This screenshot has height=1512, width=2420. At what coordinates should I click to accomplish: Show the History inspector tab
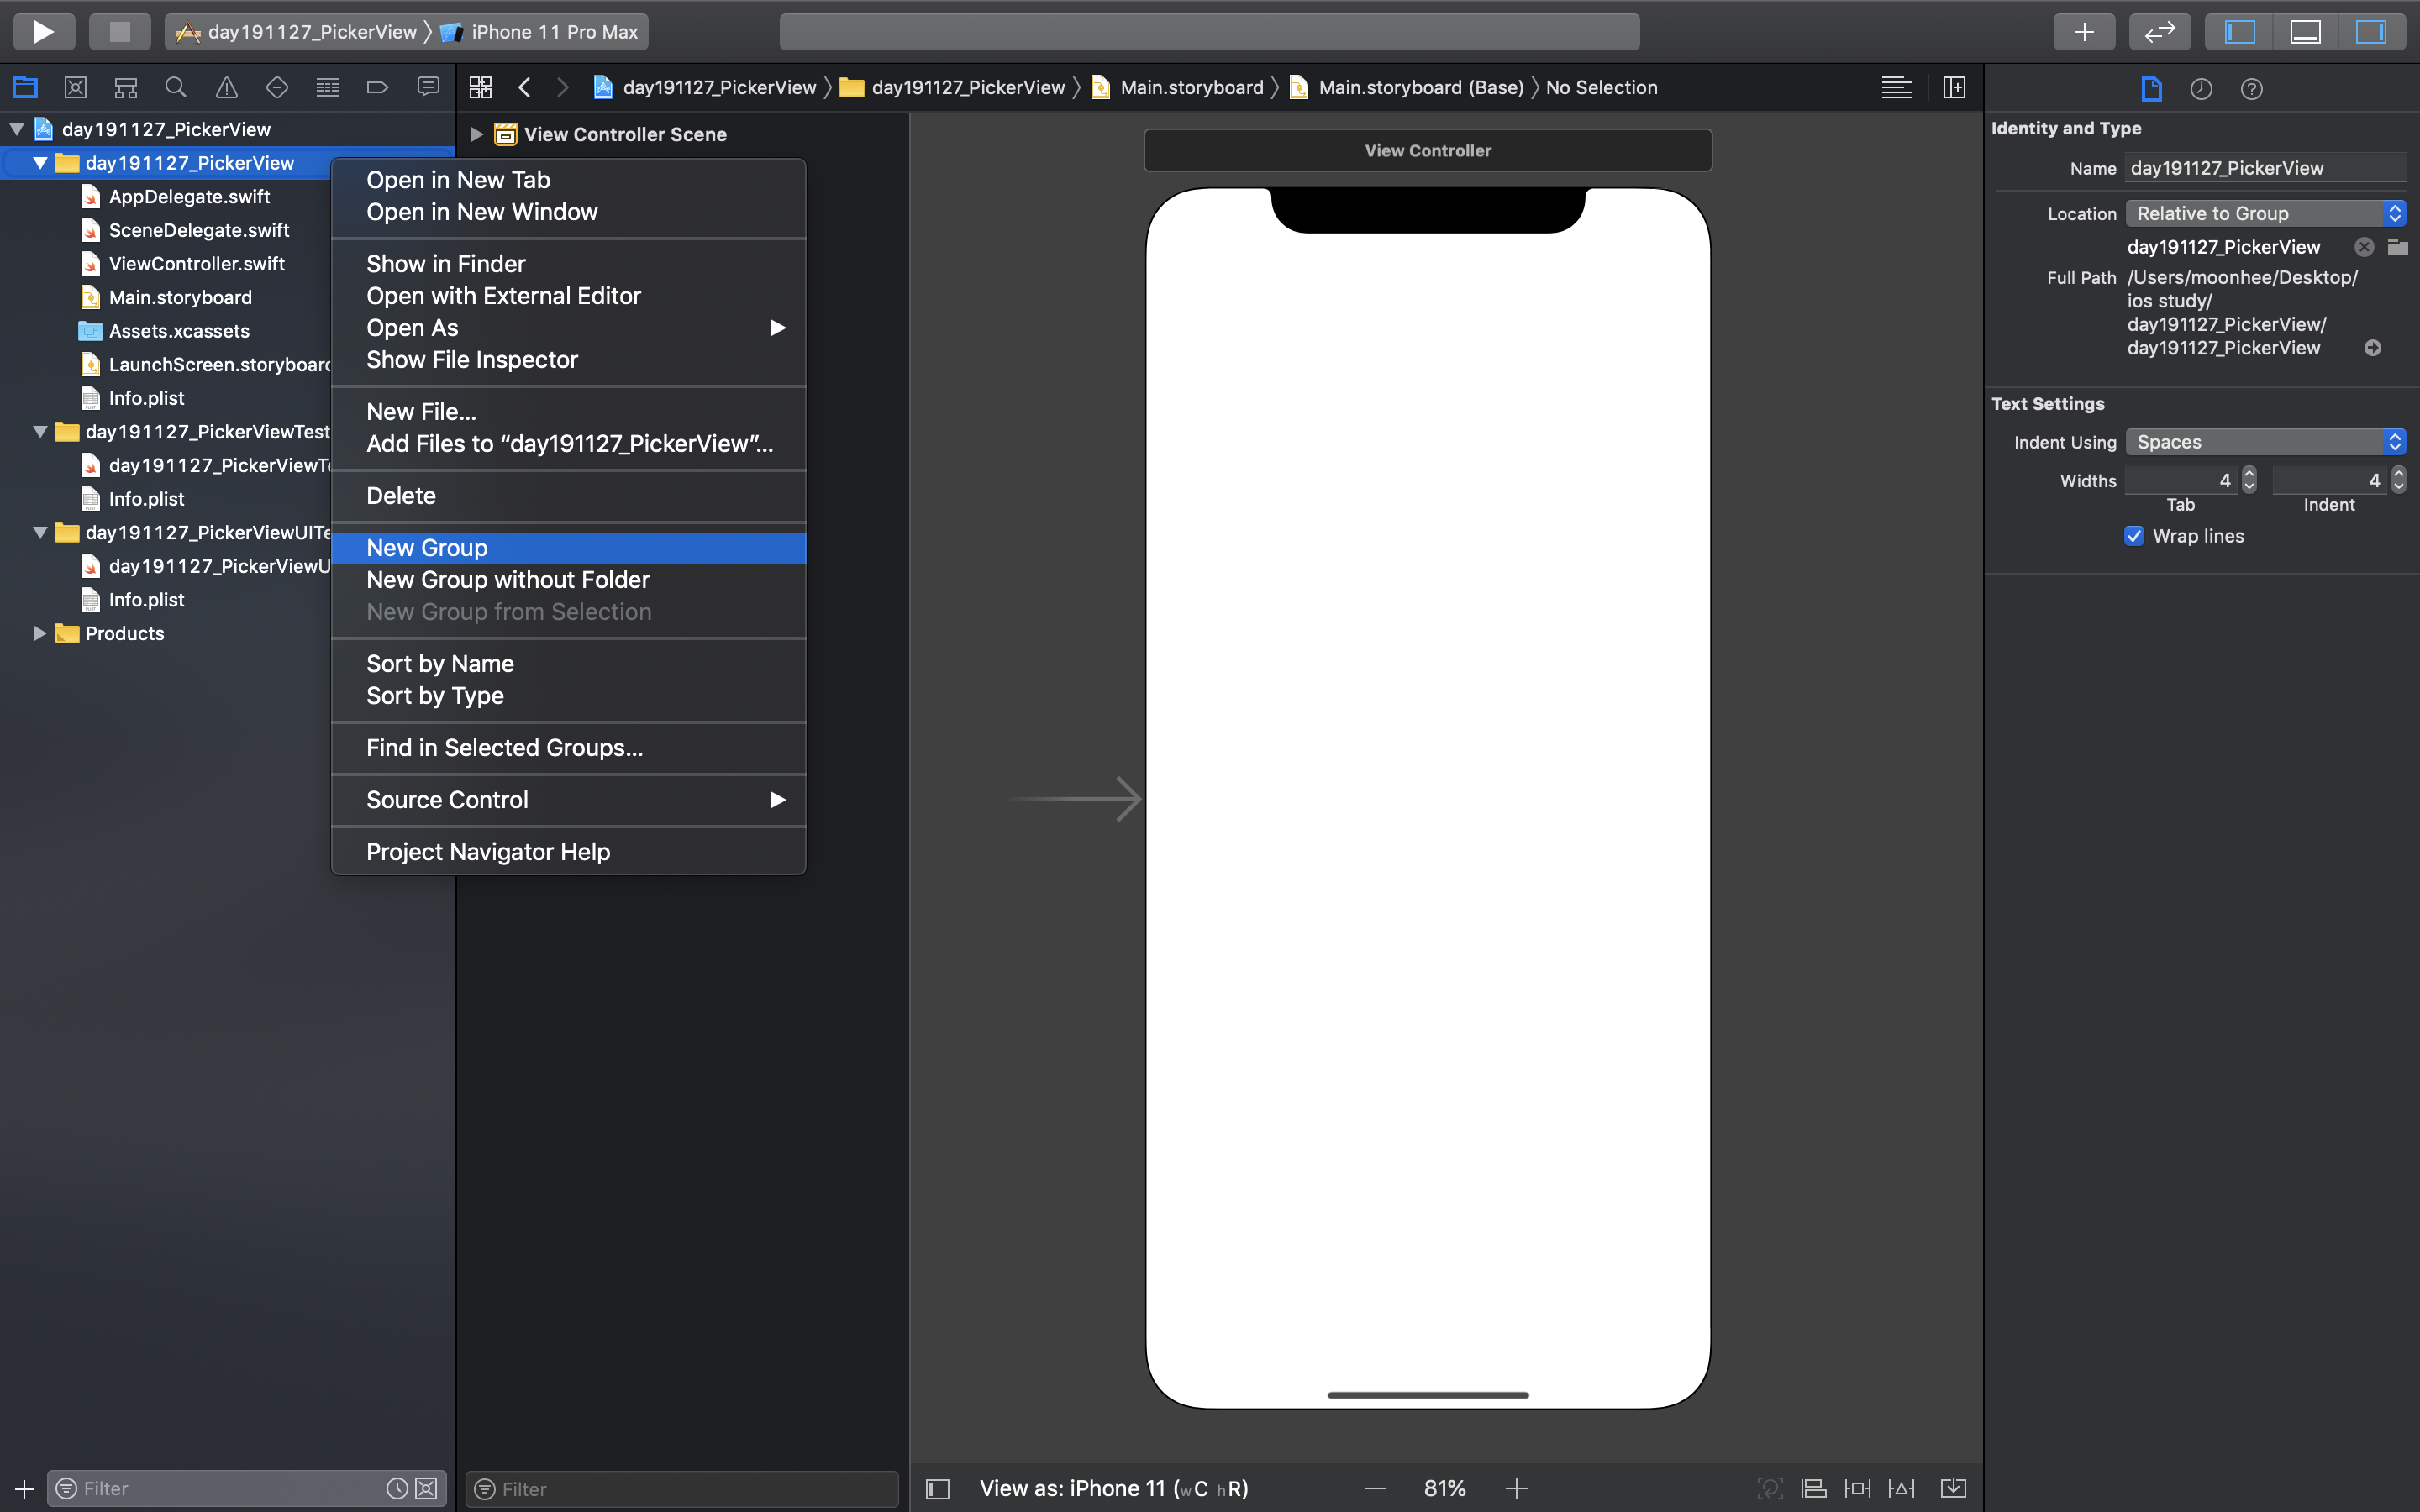2201,89
